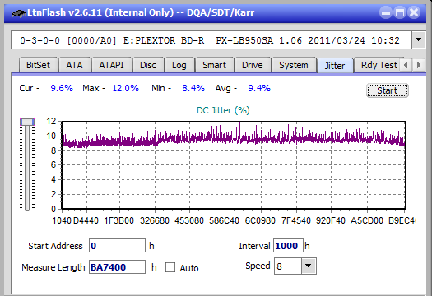Switch to the BitSet tab
The width and height of the screenshot is (432, 296).
[39, 65]
